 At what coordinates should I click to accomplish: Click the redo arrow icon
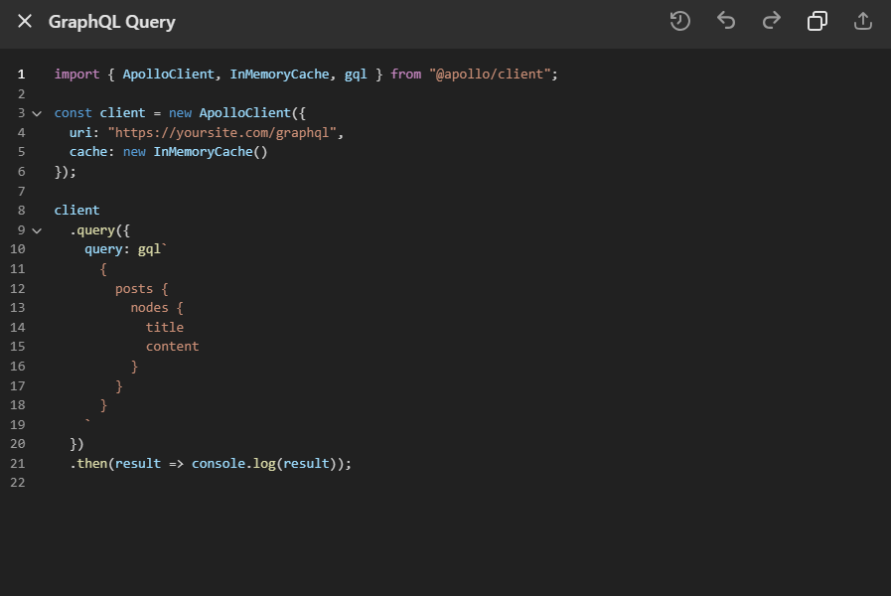click(772, 21)
